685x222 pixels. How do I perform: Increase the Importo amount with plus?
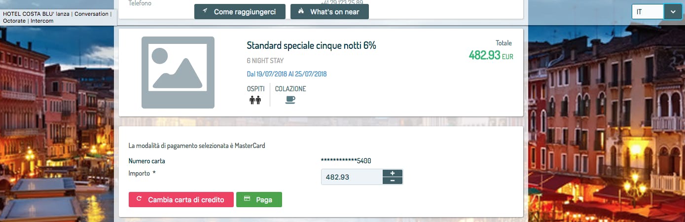pyautogui.click(x=393, y=173)
